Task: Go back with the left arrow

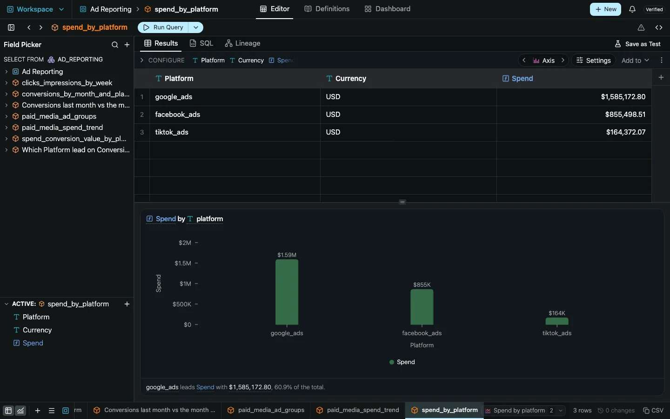Action: 29,27
